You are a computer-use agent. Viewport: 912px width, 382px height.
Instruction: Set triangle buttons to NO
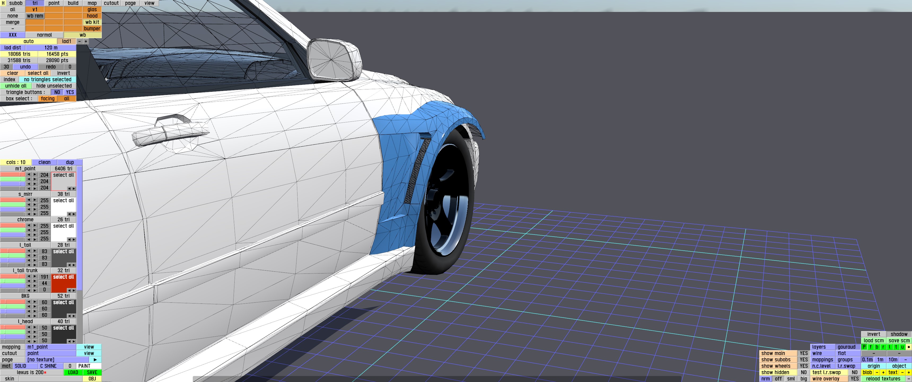(57, 92)
